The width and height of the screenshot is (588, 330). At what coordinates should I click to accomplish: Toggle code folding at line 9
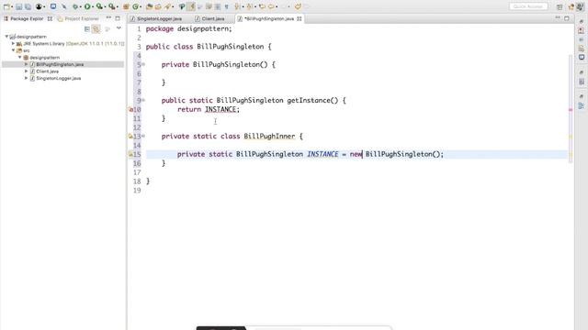(143, 100)
